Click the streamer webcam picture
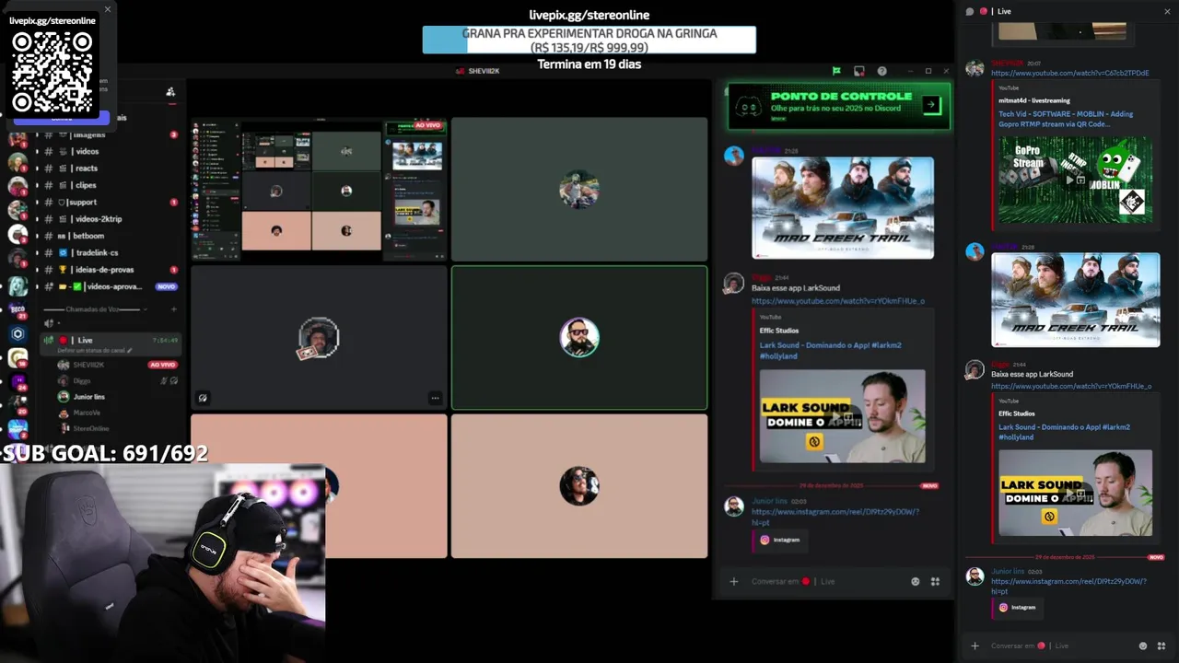This screenshot has height=663, width=1179. click(x=162, y=564)
